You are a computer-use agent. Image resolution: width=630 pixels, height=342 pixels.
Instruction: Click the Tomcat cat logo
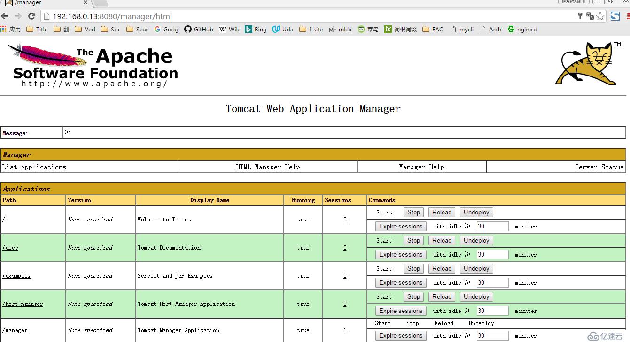(x=588, y=64)
